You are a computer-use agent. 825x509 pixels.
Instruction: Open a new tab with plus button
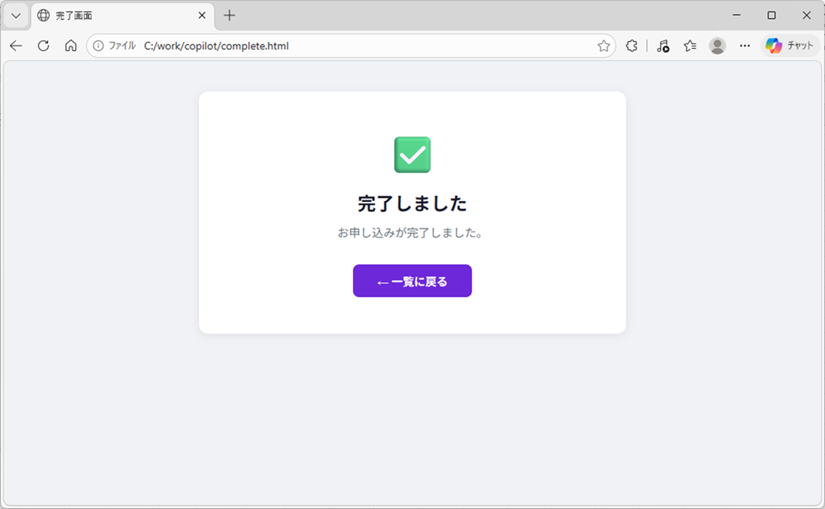[x=230, y=15]
